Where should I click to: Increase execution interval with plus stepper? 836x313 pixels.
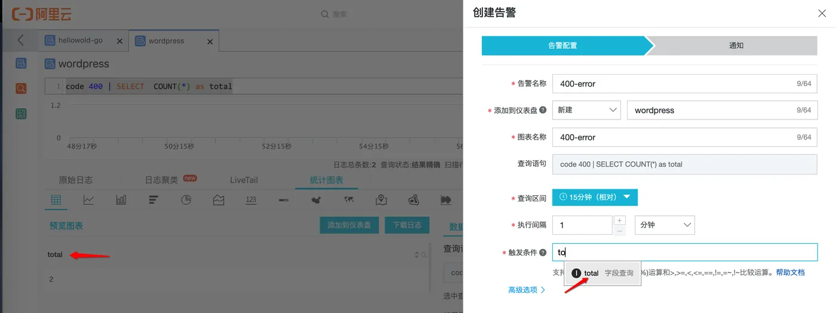(x=620, y=220)
